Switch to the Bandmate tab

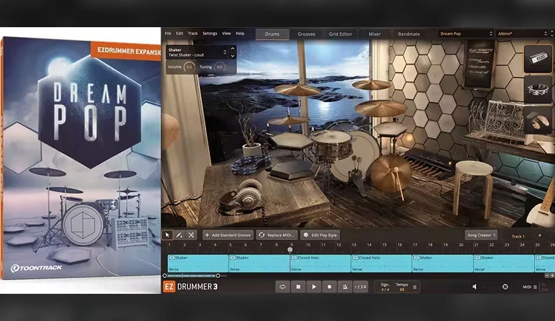[x=409, y=34]
